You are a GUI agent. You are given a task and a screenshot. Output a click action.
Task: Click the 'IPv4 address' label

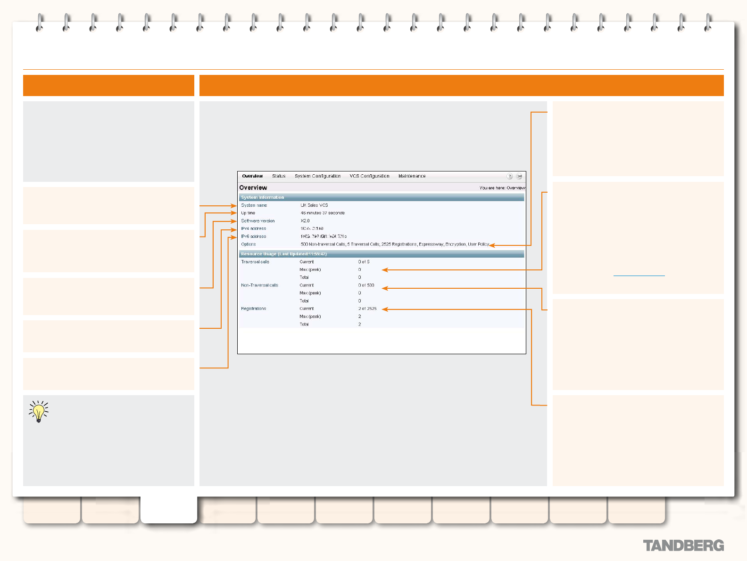pyautogui.click(x=254, y=228)
